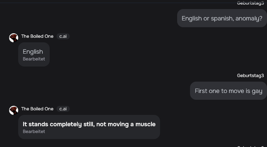The width and height of the screenshot is (267, 147).
Task: Click 'Bearbeitet' label under the English reply
Action: click(34, 59)
